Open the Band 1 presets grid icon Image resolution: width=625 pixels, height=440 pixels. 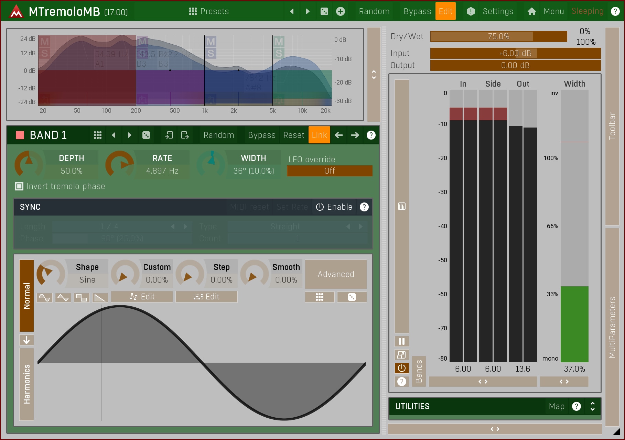(98, 135)
